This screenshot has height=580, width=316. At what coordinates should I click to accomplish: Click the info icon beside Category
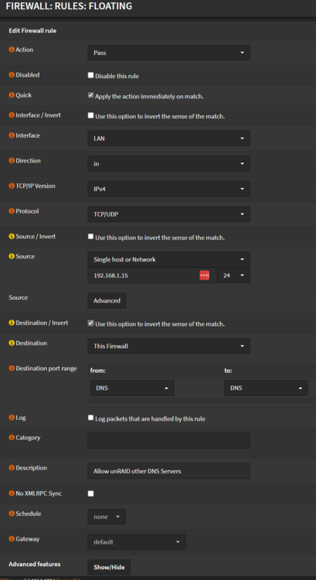[12, 438]
